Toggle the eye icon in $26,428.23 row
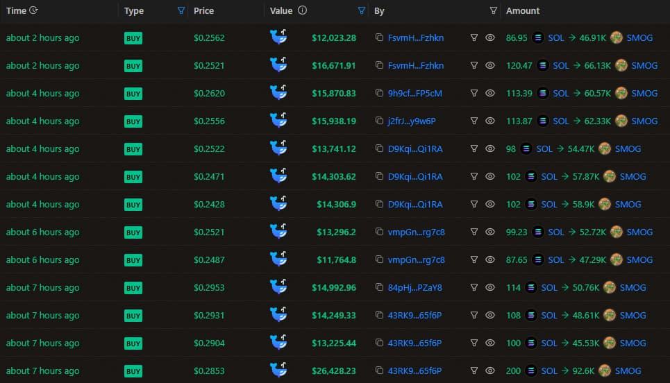Screen dimensions: 670x383 [x=490, y=371]
